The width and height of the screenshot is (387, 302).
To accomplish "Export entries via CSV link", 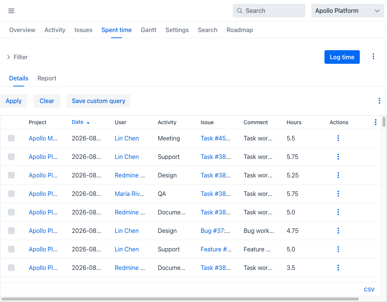I will 369,290.
